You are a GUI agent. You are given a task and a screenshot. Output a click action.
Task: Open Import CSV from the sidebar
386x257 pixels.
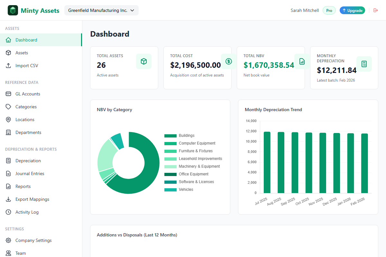tap(41, 66)
